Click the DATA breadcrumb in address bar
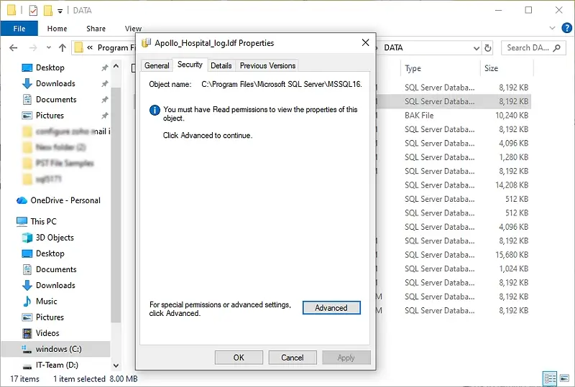Image resolution: width=575 pixels, height=387 pixels. [x=393, y=47]
